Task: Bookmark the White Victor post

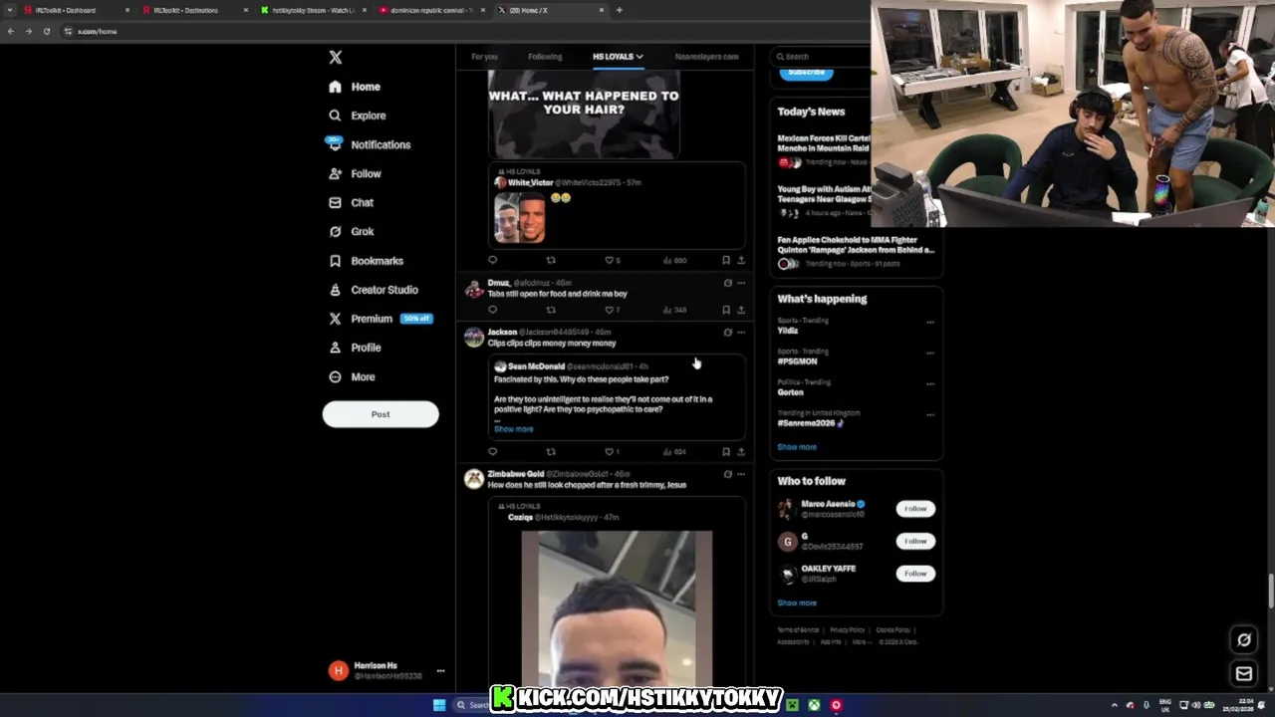Action: [x=726, y=260]
